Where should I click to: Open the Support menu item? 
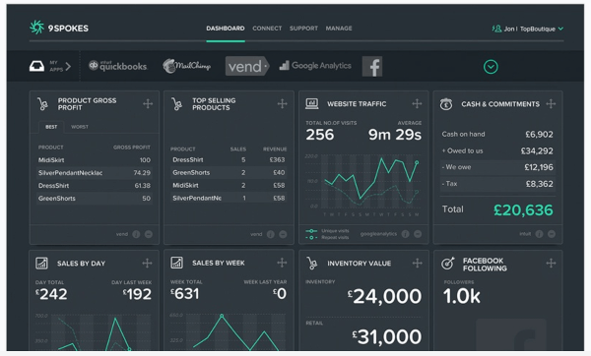pos(303,29)
